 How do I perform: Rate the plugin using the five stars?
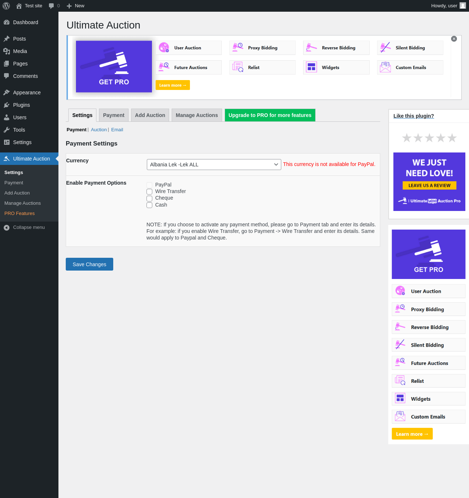(430, 138)
